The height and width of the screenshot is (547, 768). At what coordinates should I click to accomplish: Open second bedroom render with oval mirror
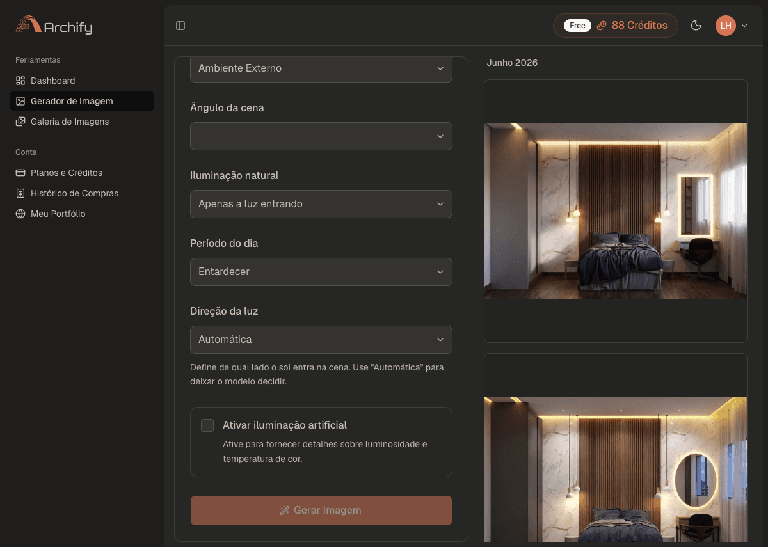click(x=616, y=470)
